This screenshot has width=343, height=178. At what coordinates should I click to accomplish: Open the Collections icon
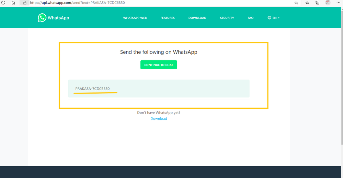pyautogui.click(x=317, y=3)
